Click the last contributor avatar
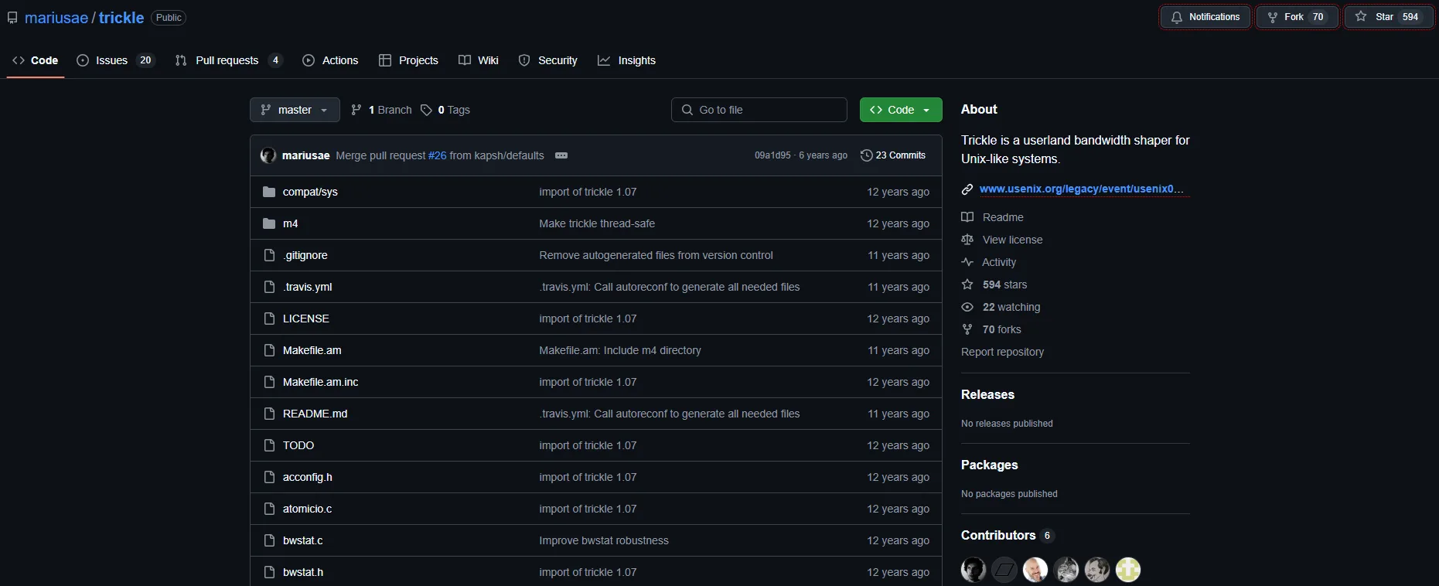 (x=1128, y=570)
